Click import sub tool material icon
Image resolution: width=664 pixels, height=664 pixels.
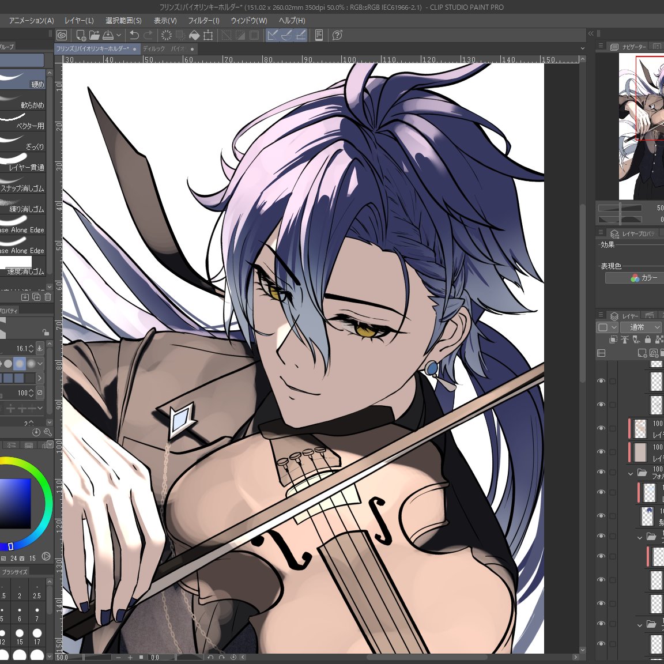(25, 297)
